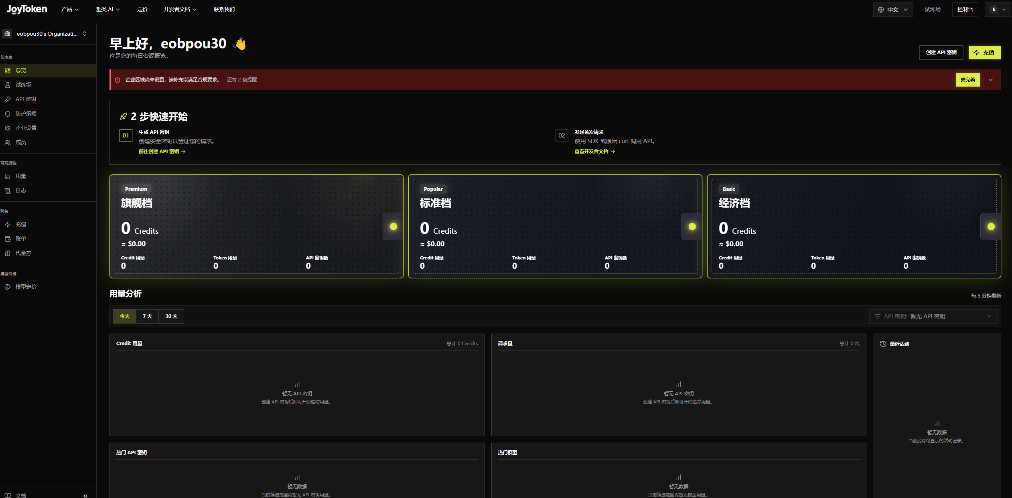Open 联系我们 in the top navigation

click(224, 9)
